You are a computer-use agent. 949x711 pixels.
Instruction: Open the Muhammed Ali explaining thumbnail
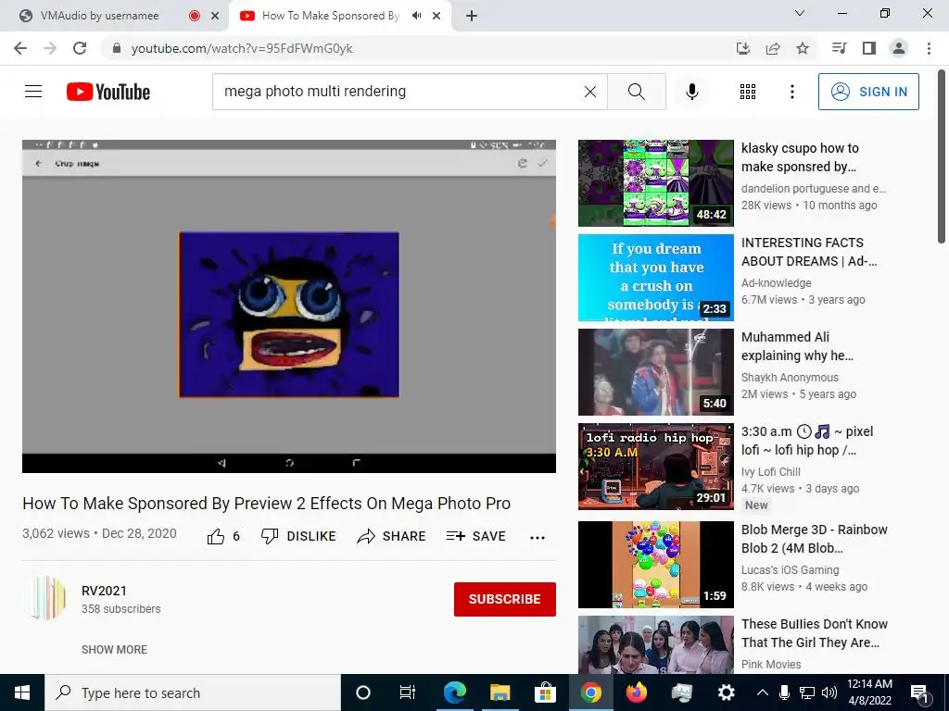pos(655,372)
